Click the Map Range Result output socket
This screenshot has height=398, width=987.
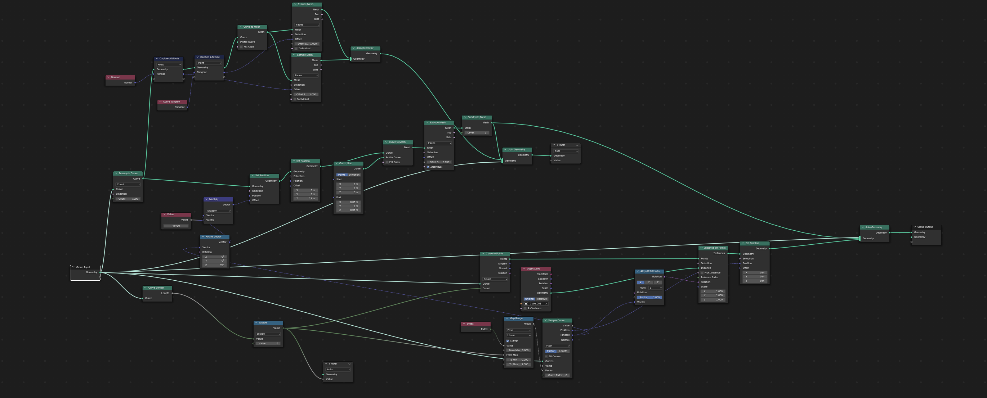tap(533, 324)
